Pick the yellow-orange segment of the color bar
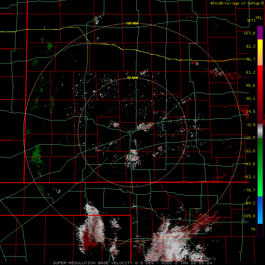Screen dimensions: 265x265 [x=260, y=52]
